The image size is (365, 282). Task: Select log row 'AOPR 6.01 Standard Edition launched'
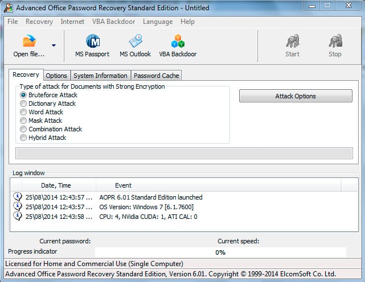pos(184,197)
